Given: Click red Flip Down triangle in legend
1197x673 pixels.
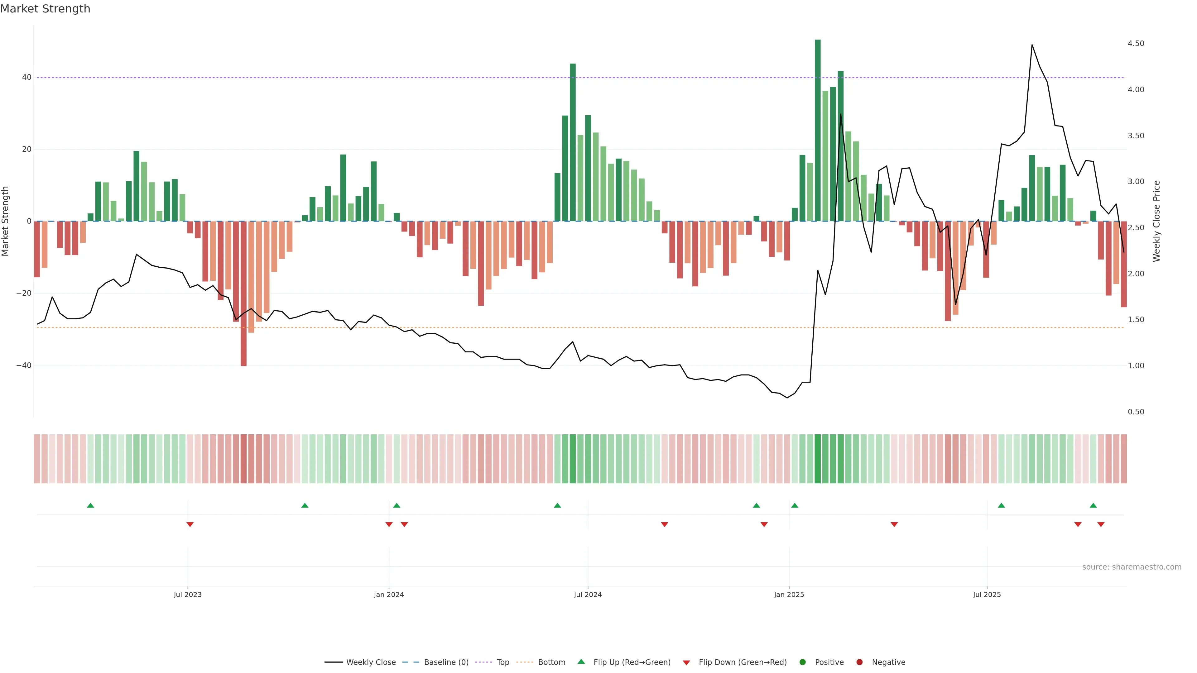Looking at the screenshot, I should pyautogui.click(x=686, y=663).
